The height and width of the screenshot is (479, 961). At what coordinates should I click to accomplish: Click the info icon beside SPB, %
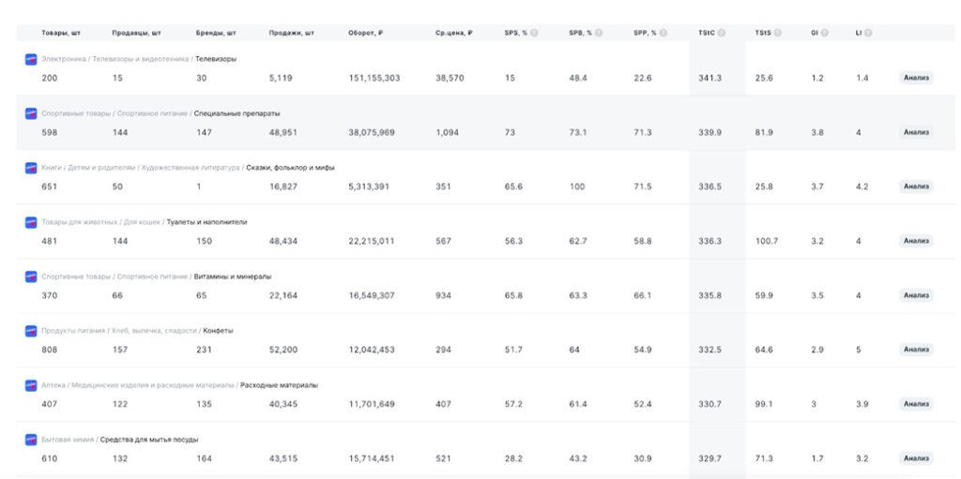(x=599, y=33)
